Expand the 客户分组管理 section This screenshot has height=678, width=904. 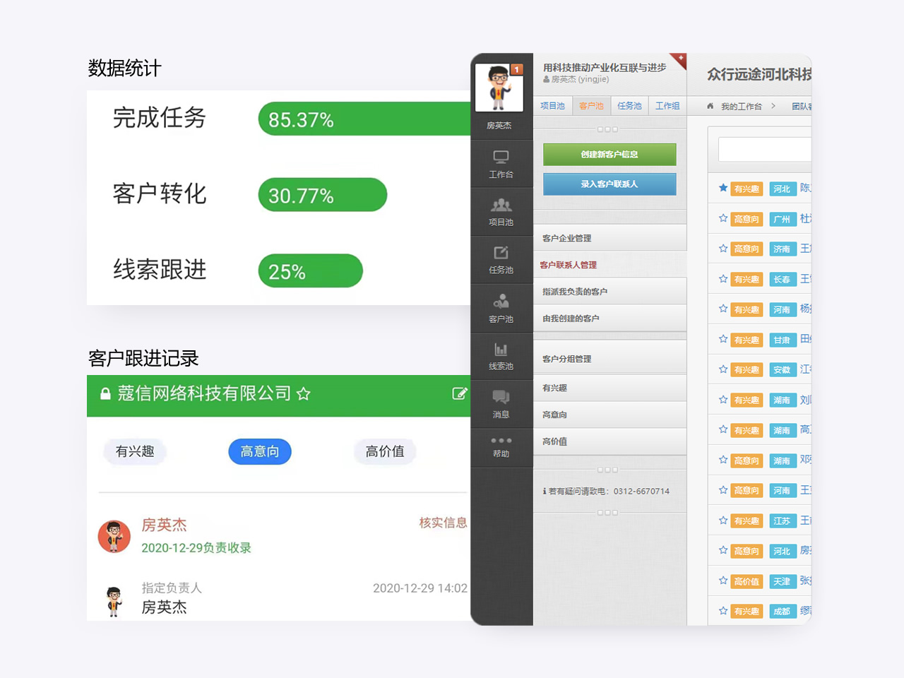tap(609, 359)
